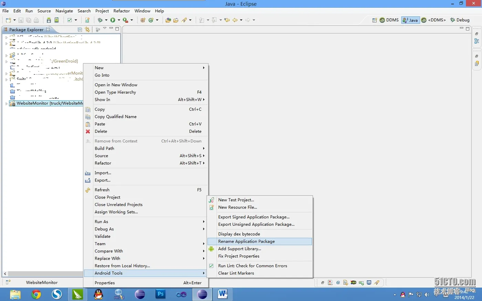This screenshot has height=301, width=482.
Task: Toggle Link with Editor in Package Explorer
Action: [87, 30]
